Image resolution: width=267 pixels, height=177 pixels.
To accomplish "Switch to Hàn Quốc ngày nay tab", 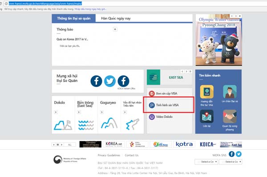I will (116, 18).
